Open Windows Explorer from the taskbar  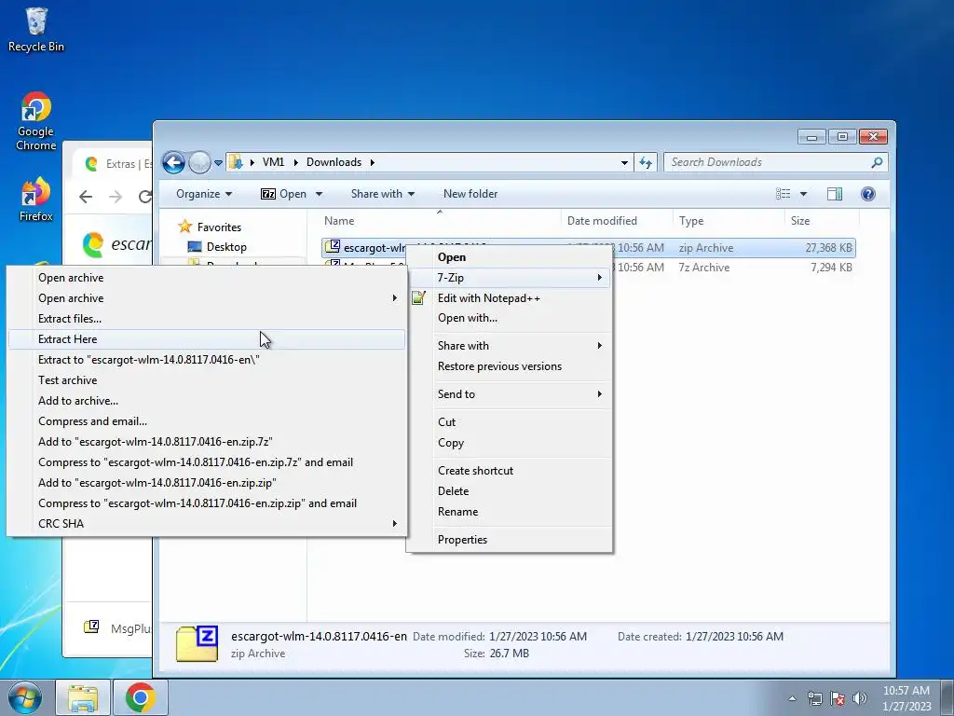(x=83, y=697)
